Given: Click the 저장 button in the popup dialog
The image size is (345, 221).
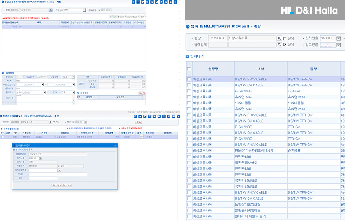Looking at the screenshot, I should pyautogui.click(x=57, y=185).
